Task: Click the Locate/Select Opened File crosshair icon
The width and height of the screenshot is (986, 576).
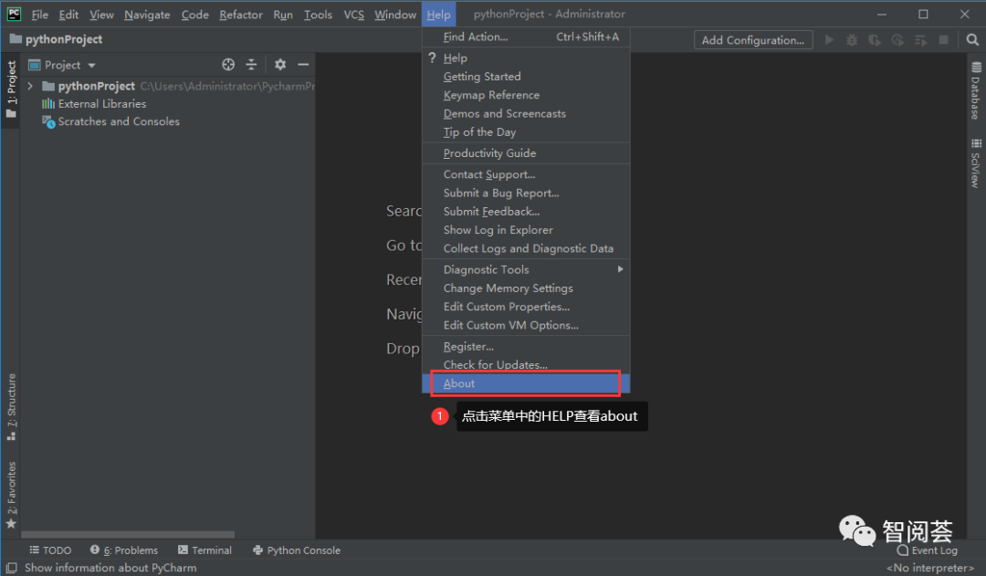Action: click(228, 64)
